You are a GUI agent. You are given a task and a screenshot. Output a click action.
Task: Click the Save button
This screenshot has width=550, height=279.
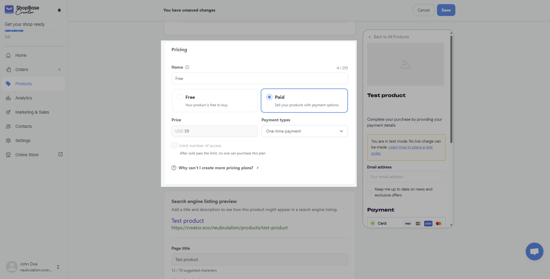click(446, 10)
